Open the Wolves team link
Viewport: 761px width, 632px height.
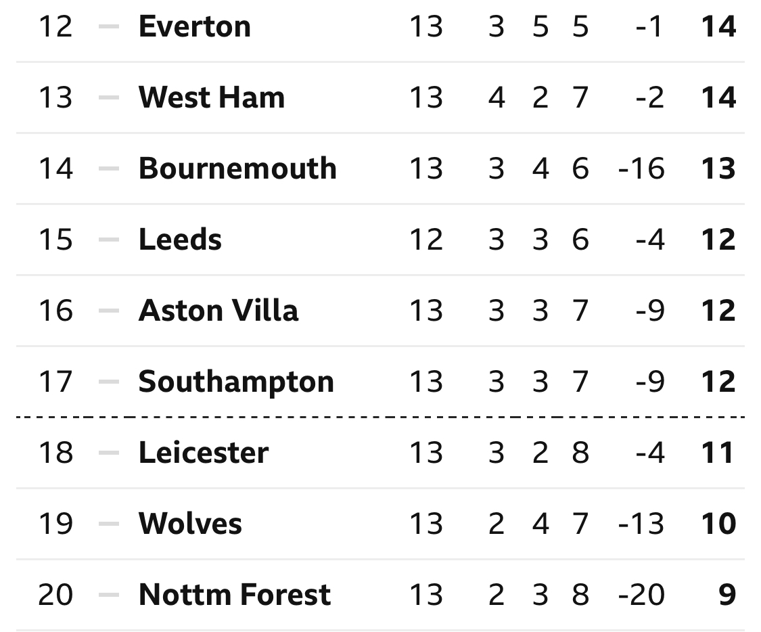[x=190, y=523]
